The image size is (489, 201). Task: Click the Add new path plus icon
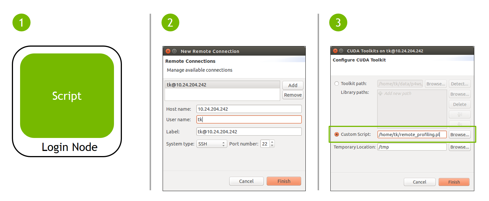(x=380, y=94)
